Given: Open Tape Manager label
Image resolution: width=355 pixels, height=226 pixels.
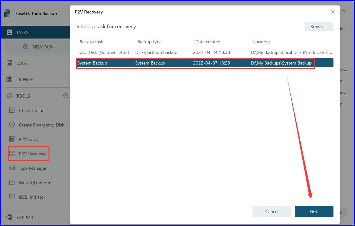Looking at the screenshot, I should 33,168.
